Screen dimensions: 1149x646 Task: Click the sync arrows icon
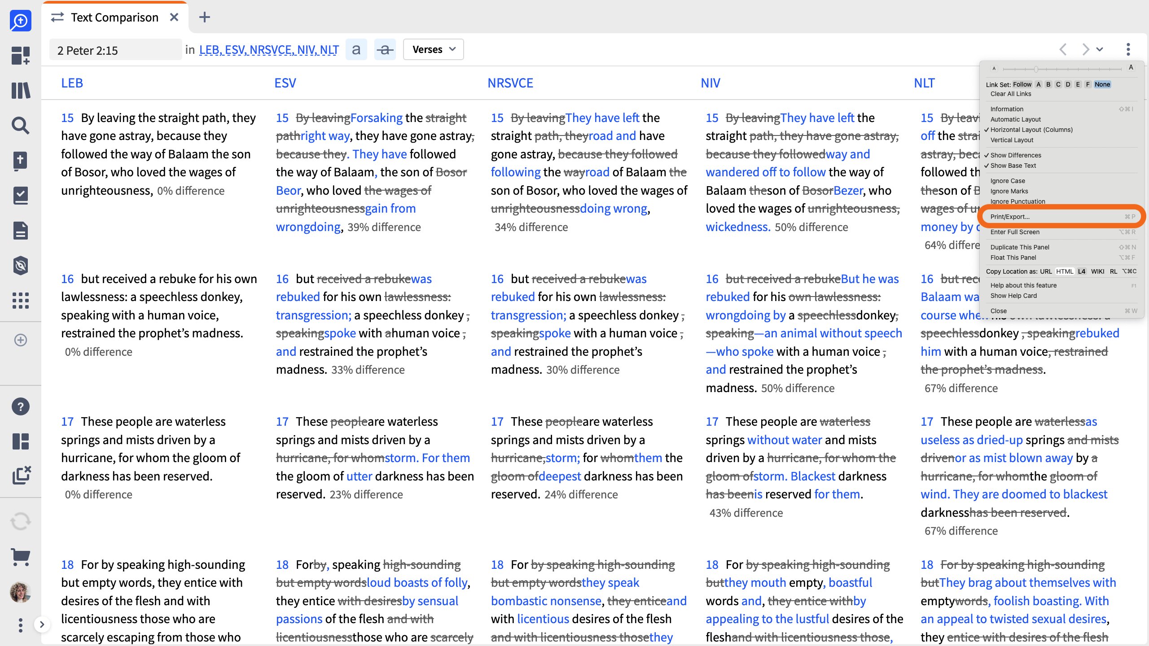coord(21,521)
